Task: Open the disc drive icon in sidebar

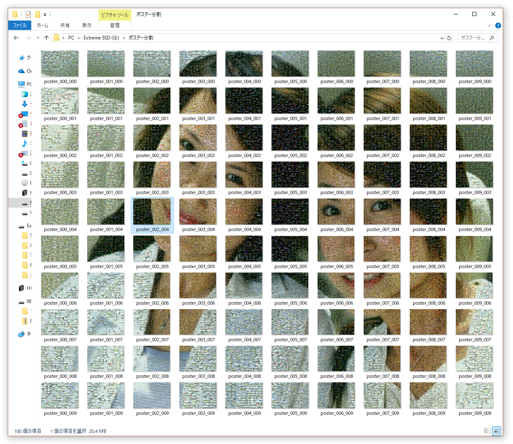Action: (25, 183)
